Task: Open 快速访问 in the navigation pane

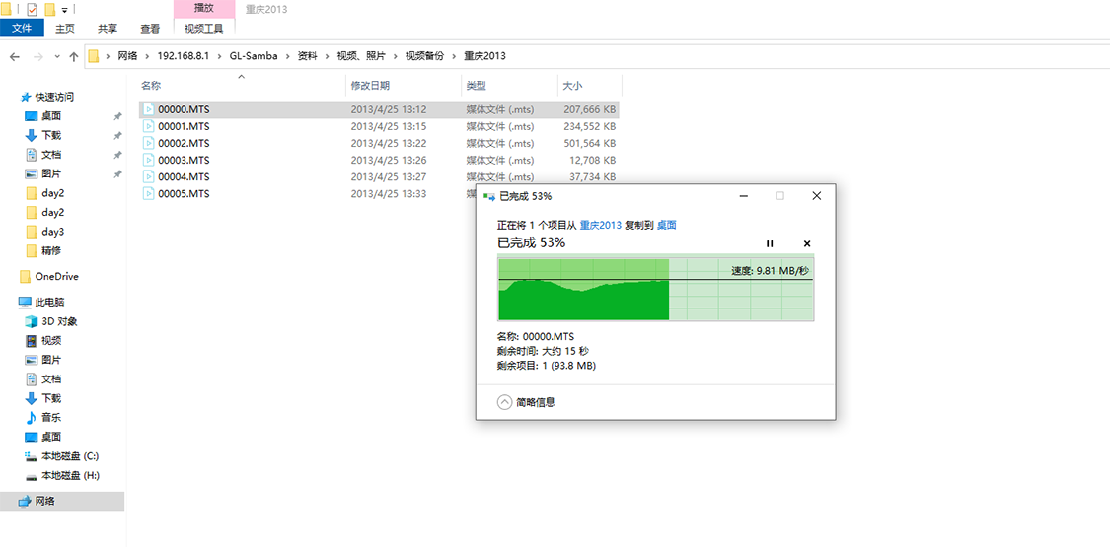Action: 54,97
